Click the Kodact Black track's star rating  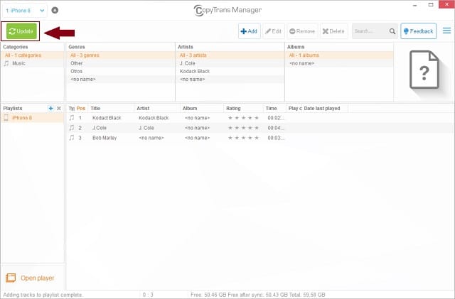point(243,118)
